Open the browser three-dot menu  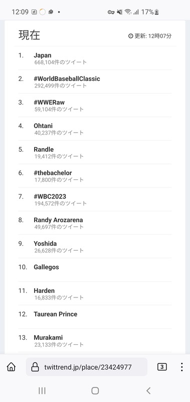click(x=181, y=367)
